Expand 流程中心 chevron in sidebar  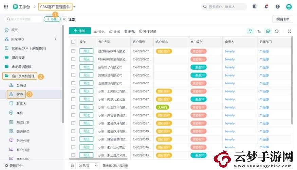[x=55, y=39]
